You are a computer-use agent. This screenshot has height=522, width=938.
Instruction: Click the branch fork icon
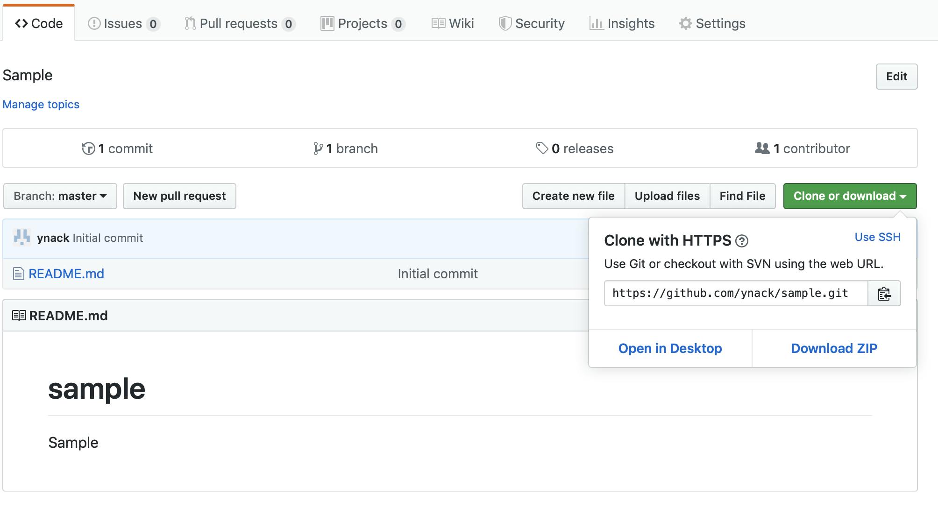[x=318, y=148]
